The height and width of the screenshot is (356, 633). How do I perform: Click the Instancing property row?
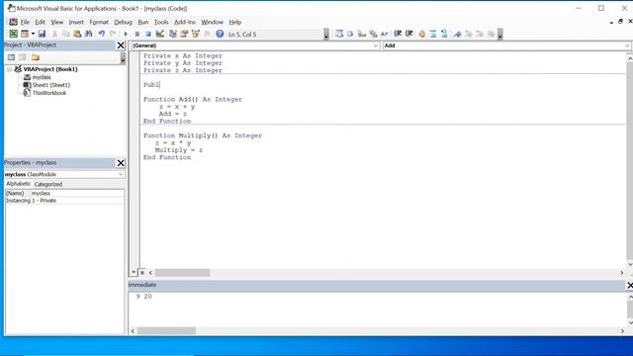[64, 201]
